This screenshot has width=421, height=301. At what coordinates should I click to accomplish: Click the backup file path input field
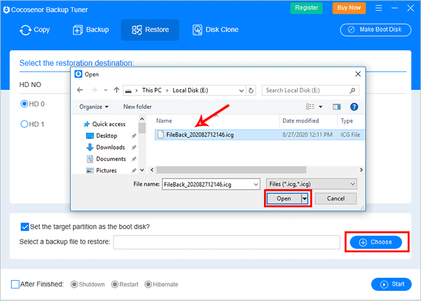pos(226,242)
